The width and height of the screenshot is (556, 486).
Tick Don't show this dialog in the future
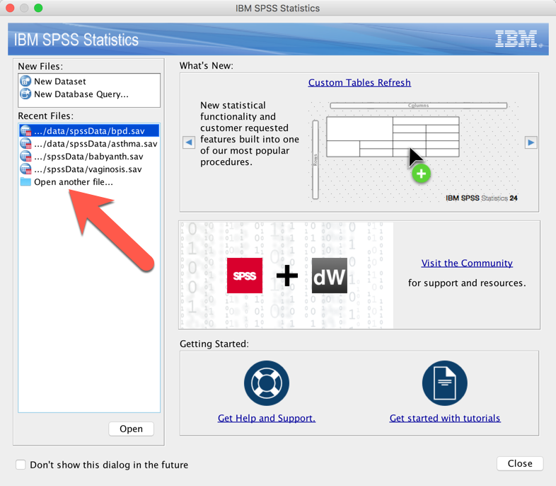[x=21, y=465]
